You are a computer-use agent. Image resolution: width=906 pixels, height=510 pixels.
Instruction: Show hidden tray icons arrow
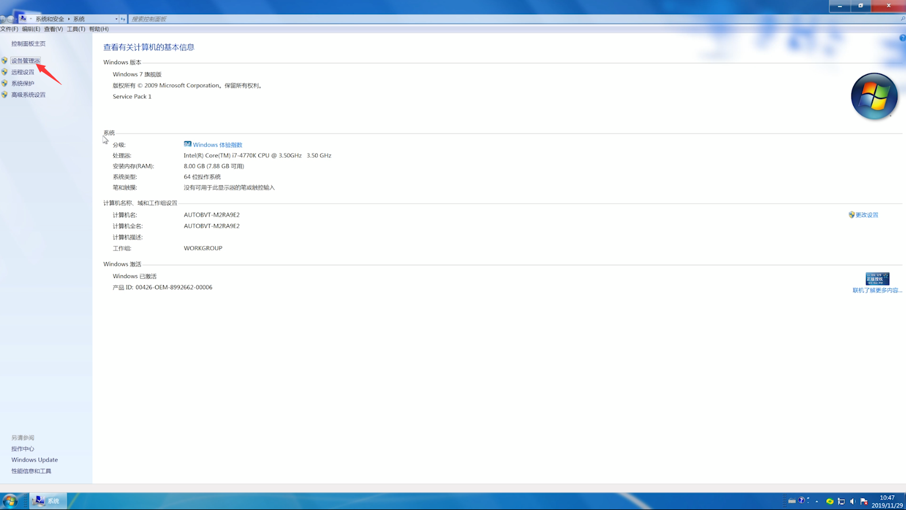click(817, 501)
